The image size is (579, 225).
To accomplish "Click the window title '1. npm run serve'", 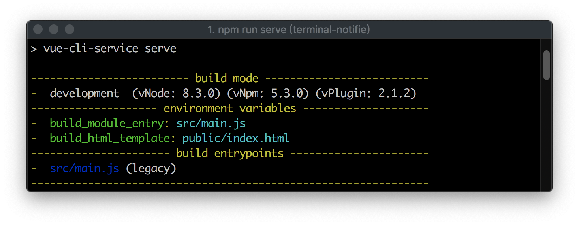I will (x=247, y=30).
